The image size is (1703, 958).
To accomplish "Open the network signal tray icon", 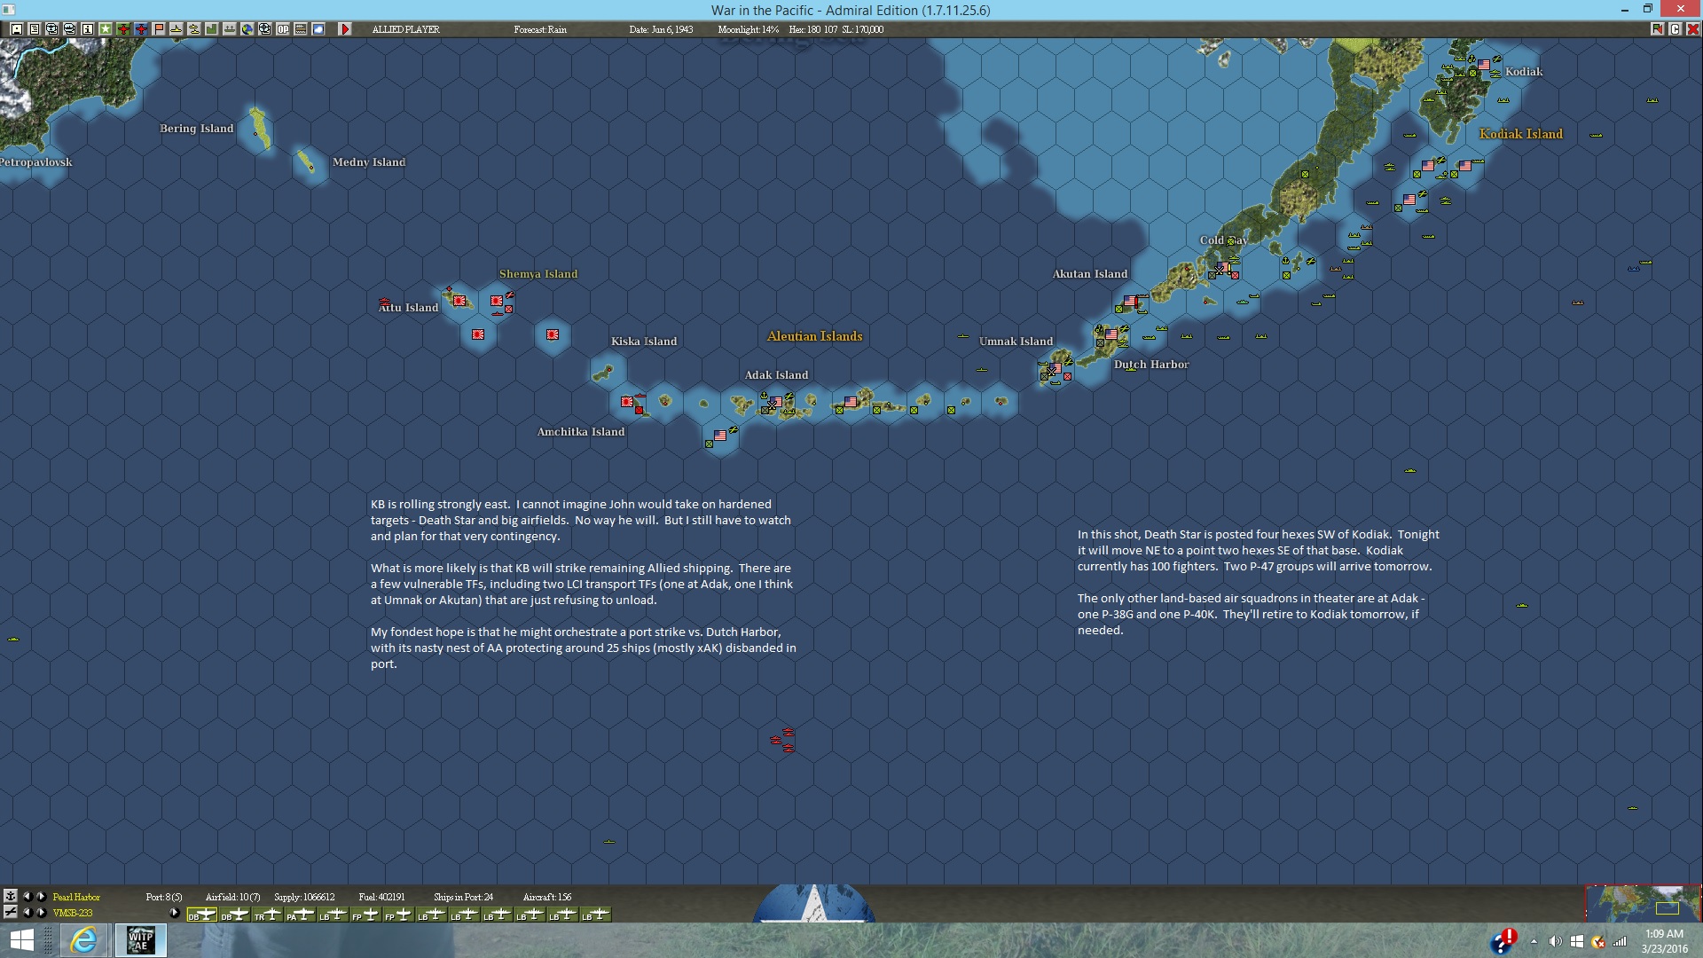I will click(1620, 941).
